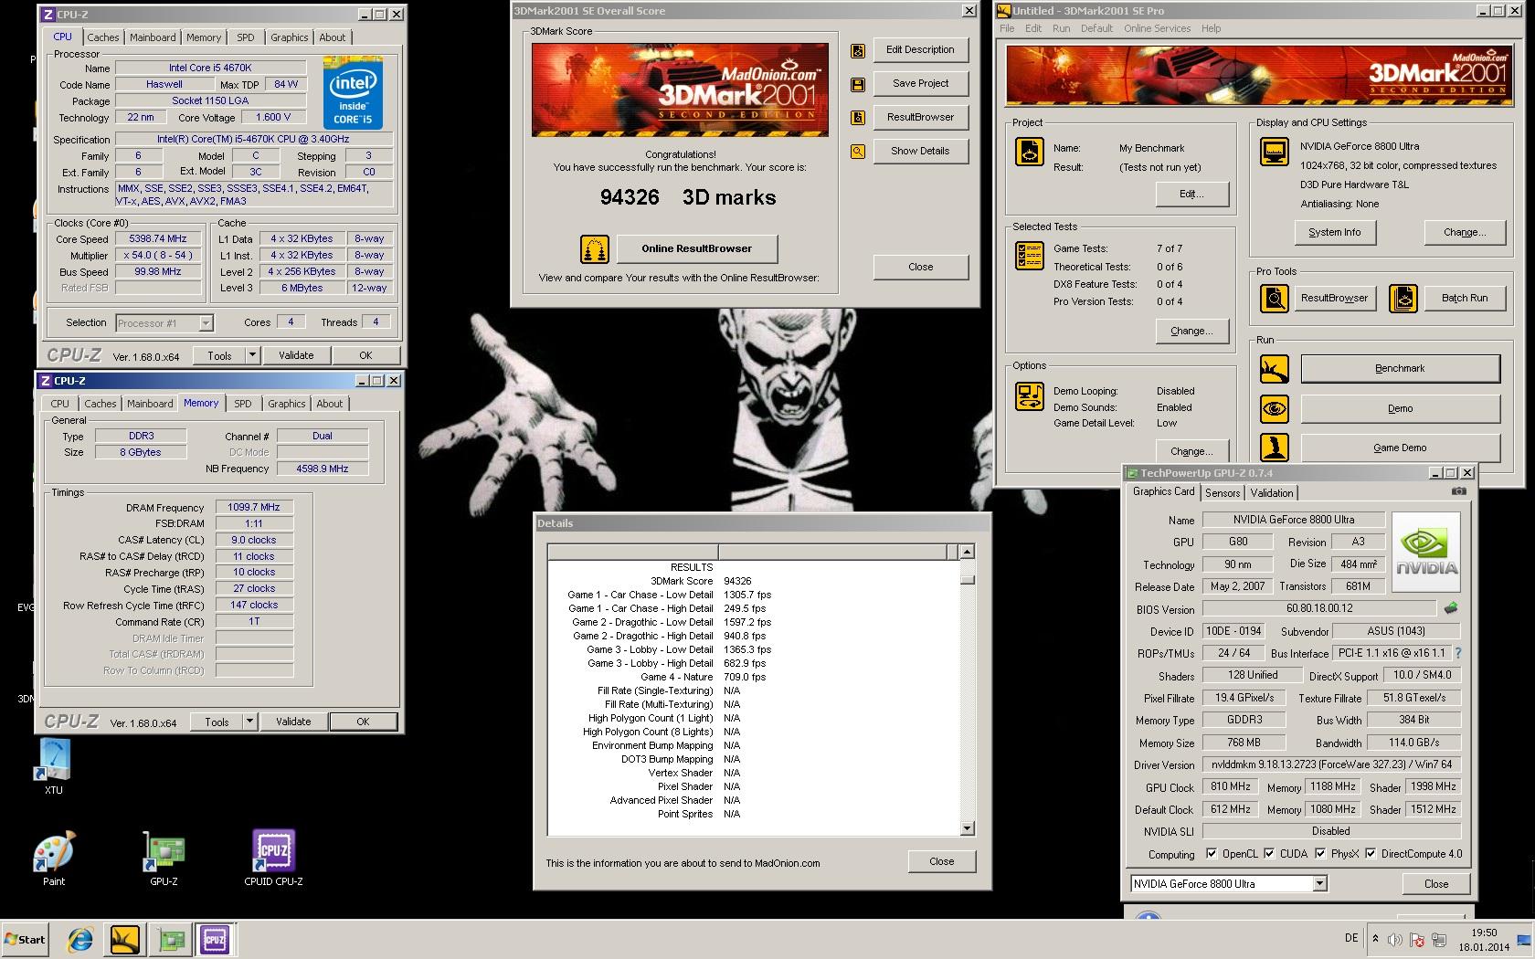
Task: Open the GPU selection dropdown in GPU-Z
Action: 1319,883
